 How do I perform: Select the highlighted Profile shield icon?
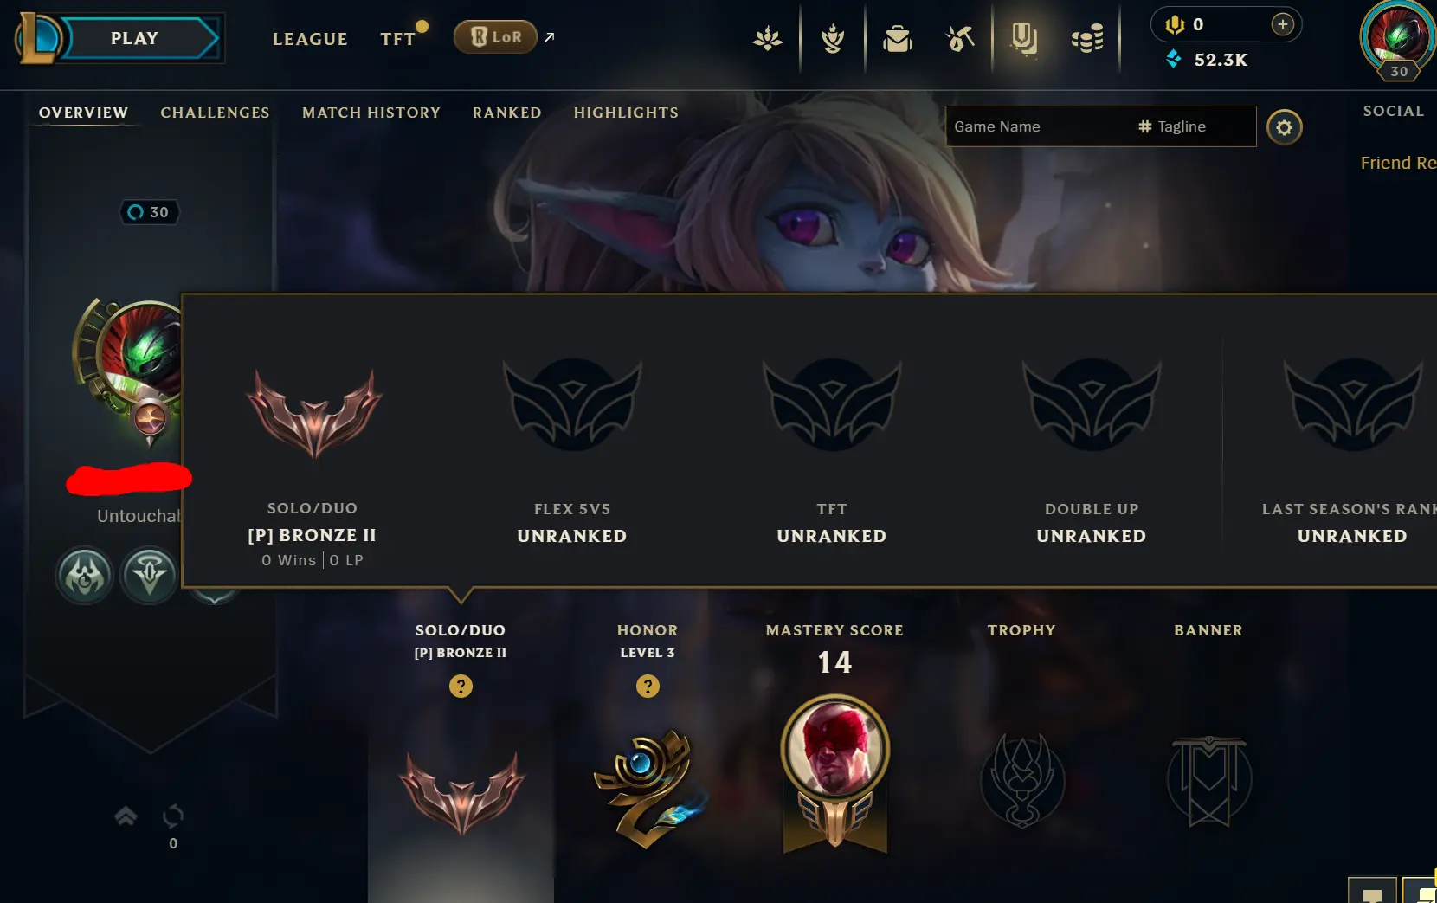pos(1024,38)
